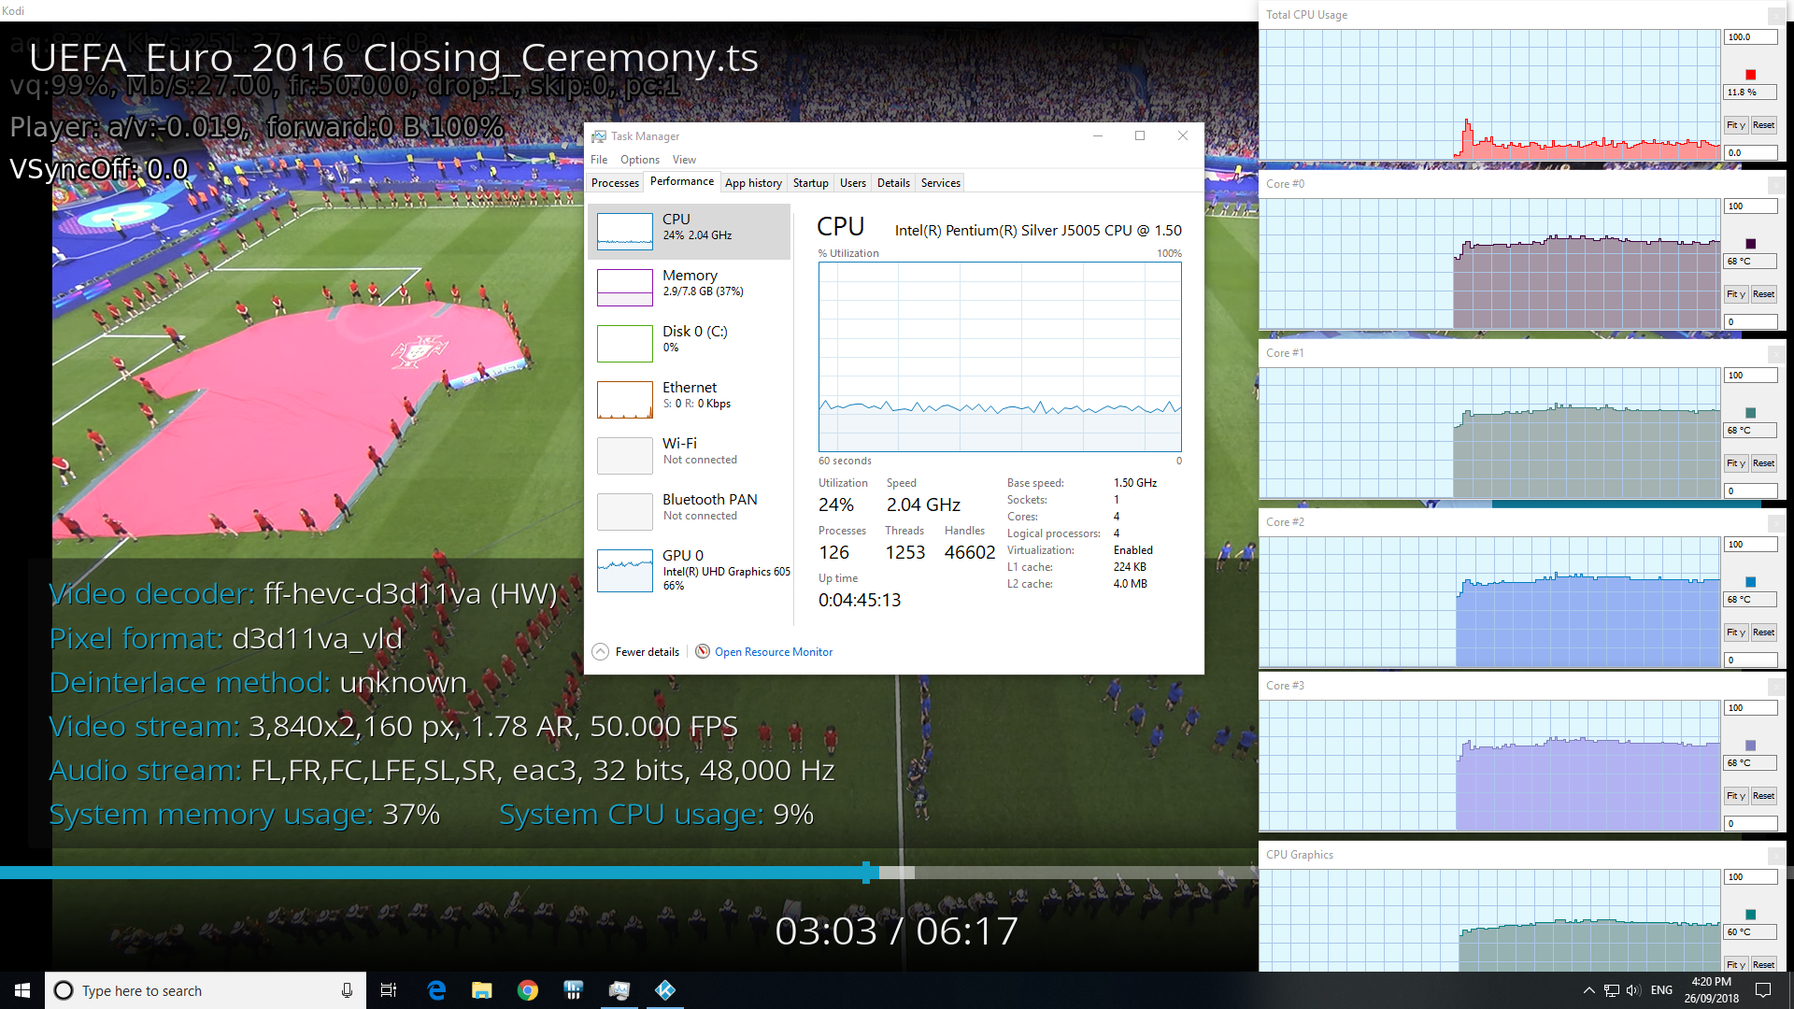
Task: Click the lavender color swatch in Core #3
Action: pos(1751,746)
